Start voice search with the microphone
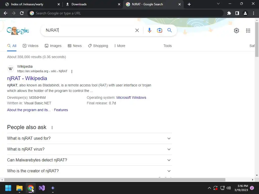259x194 pixels. pyautogui.click(x=149, y=30)
